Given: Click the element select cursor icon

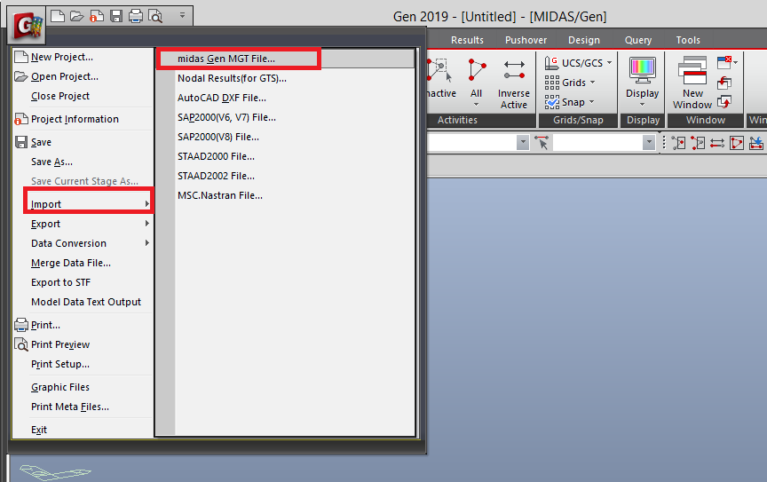Looking at the screenshot, I should [542, 142].
